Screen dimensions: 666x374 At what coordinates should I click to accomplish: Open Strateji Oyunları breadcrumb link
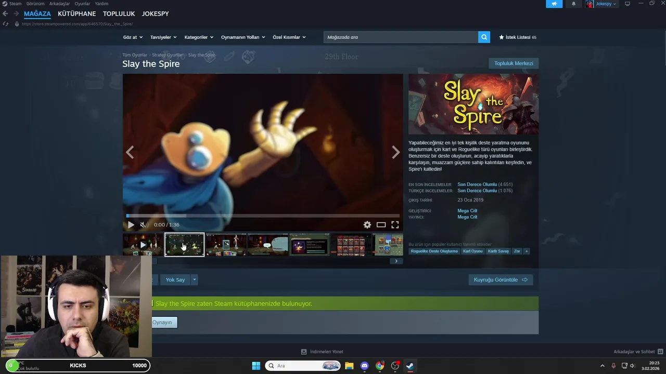pos(168,55)
